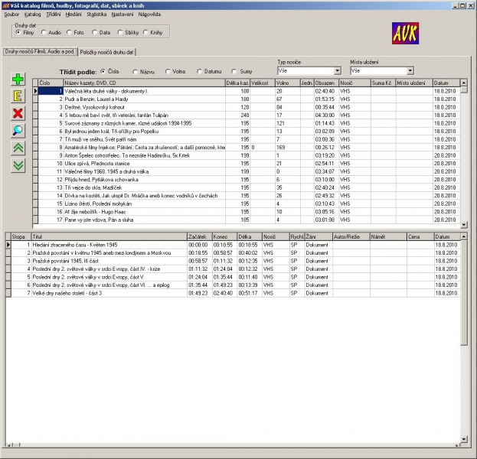Select the Audio data type radio button
Screen dimensions: 477x459
click(x=44, y=32)
